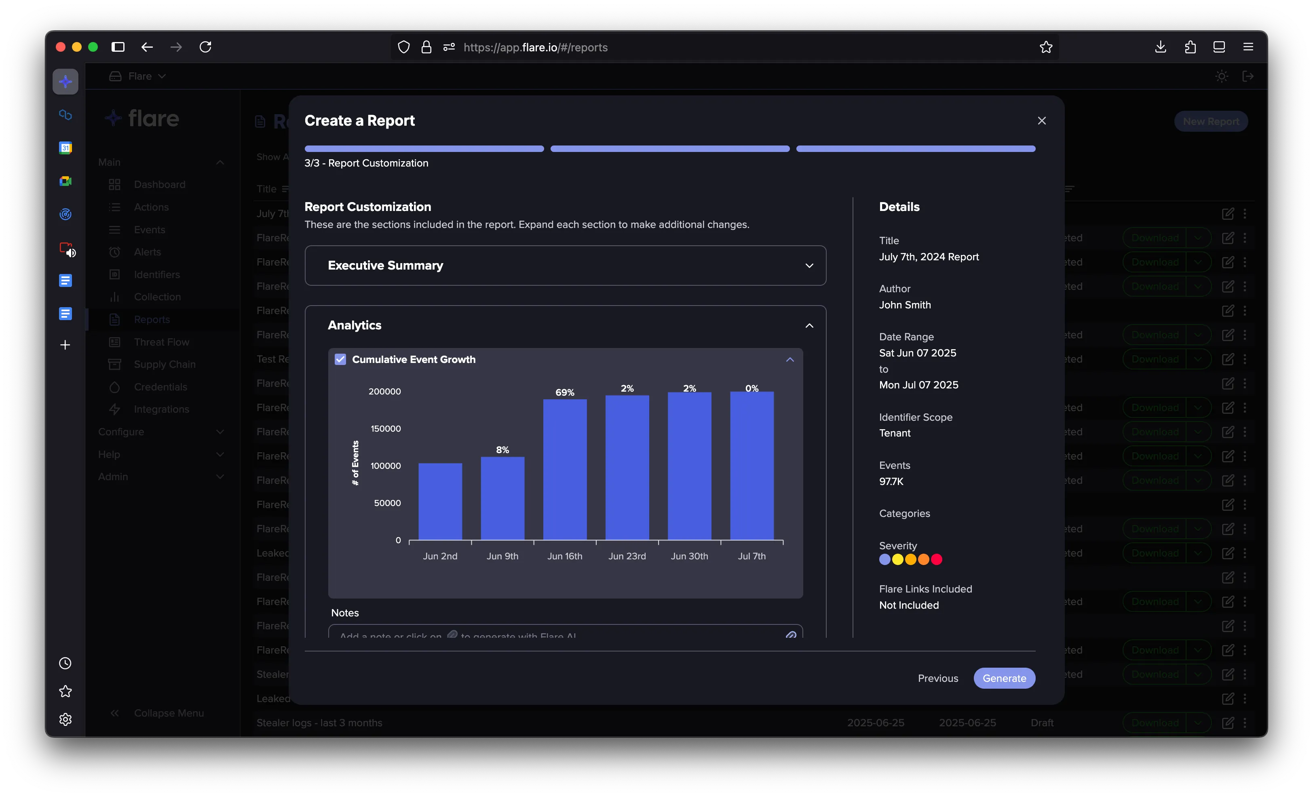Click the Notes input field

tap(566, 632)
